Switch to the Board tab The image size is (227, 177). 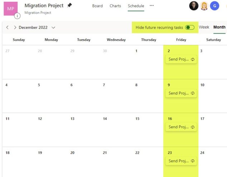(97, 6)
